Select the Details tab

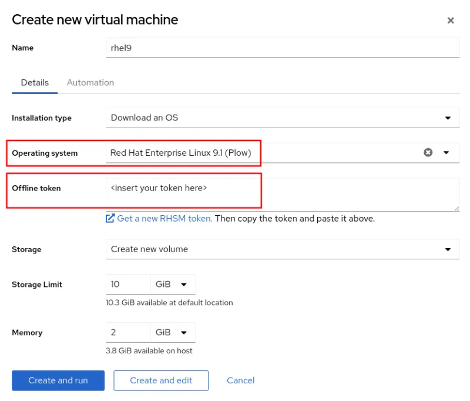34,82
